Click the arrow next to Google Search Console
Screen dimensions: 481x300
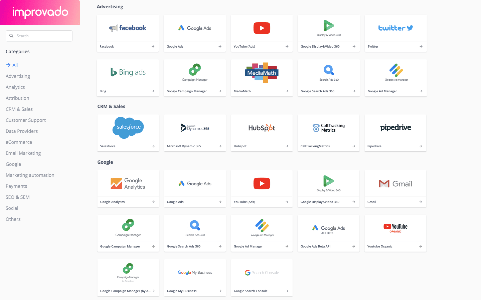point(287,291)
